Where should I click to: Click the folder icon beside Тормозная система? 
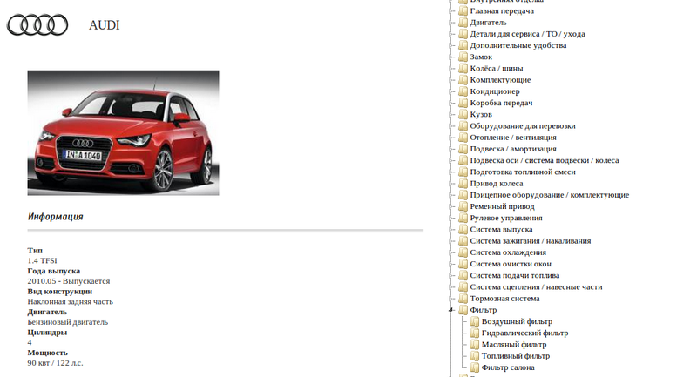click(463, 299)
